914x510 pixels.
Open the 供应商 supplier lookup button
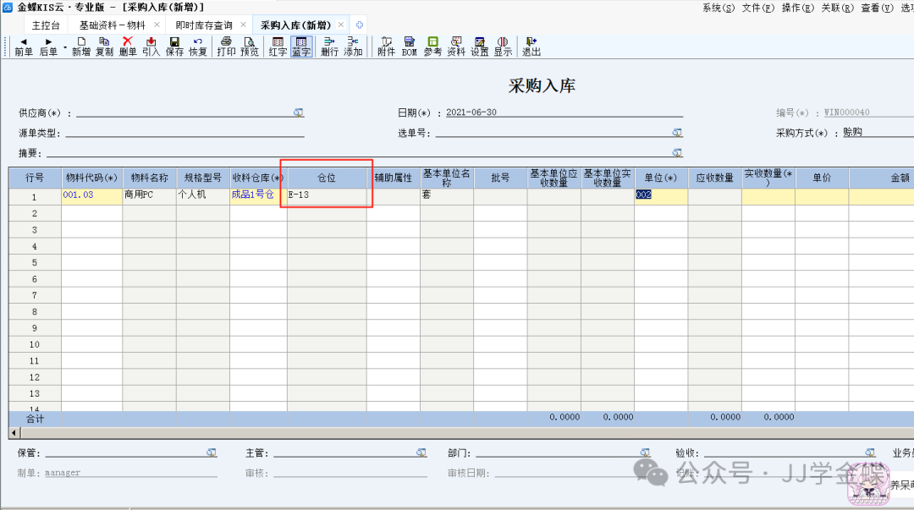click(x=299, y=112)
